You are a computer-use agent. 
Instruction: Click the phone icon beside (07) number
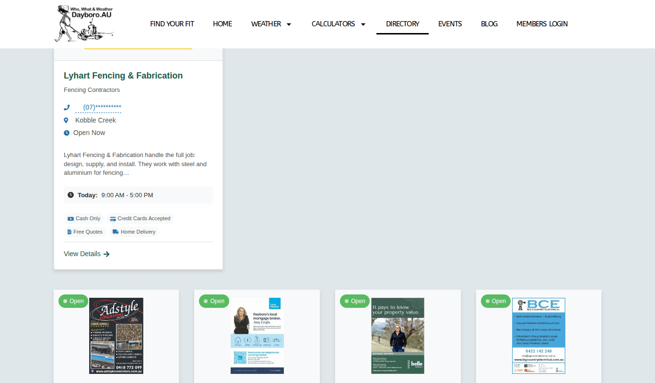[x=67, y=107]
